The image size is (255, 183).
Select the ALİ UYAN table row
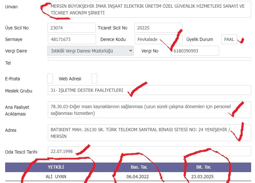point(128,177)
